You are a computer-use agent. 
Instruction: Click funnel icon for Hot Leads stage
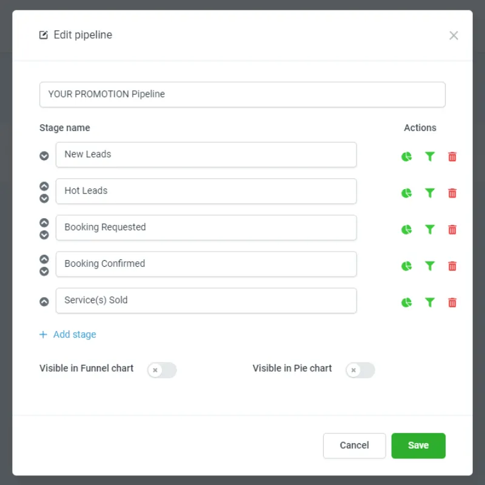430,193
